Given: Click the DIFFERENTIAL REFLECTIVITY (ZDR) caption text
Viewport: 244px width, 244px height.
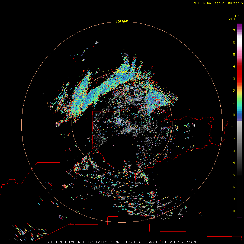Looking at the screenshot, I should (x=85, y=242).
